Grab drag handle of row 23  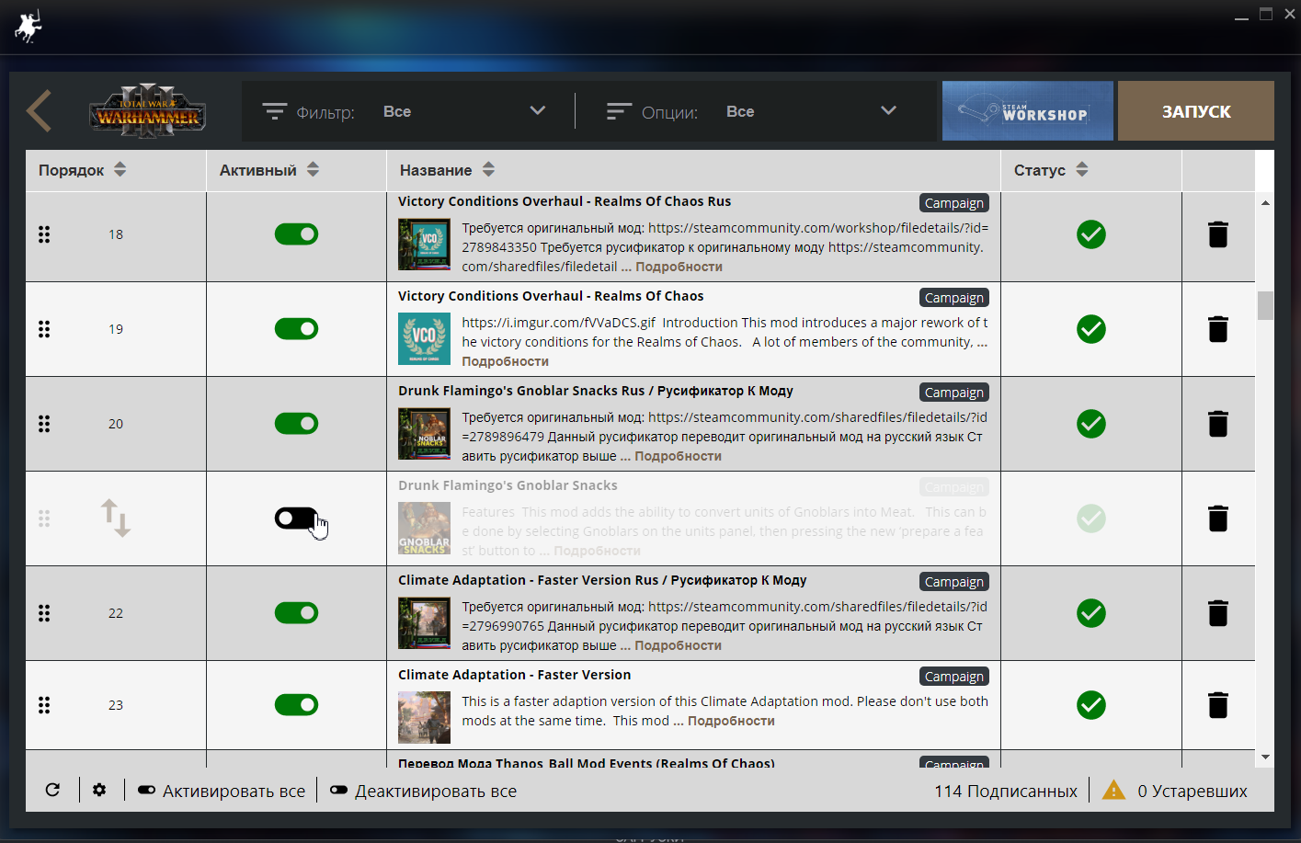coord(44,705)
